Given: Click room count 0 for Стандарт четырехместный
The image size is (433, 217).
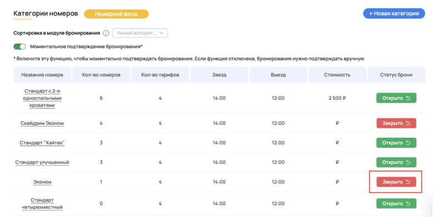Looking at the screenshot, I should click(x=101, y=204).
